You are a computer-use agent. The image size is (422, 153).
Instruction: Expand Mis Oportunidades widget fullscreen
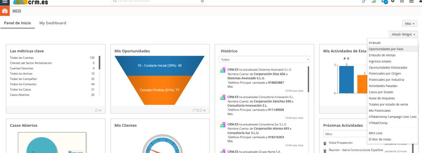[197, 110]
